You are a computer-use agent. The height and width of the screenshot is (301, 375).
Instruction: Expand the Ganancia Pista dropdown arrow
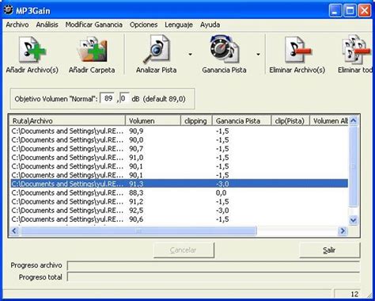(x=258, y=55)
